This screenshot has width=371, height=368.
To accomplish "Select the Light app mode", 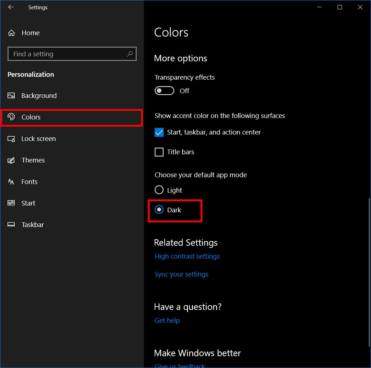I will click(x=159, y=190).
